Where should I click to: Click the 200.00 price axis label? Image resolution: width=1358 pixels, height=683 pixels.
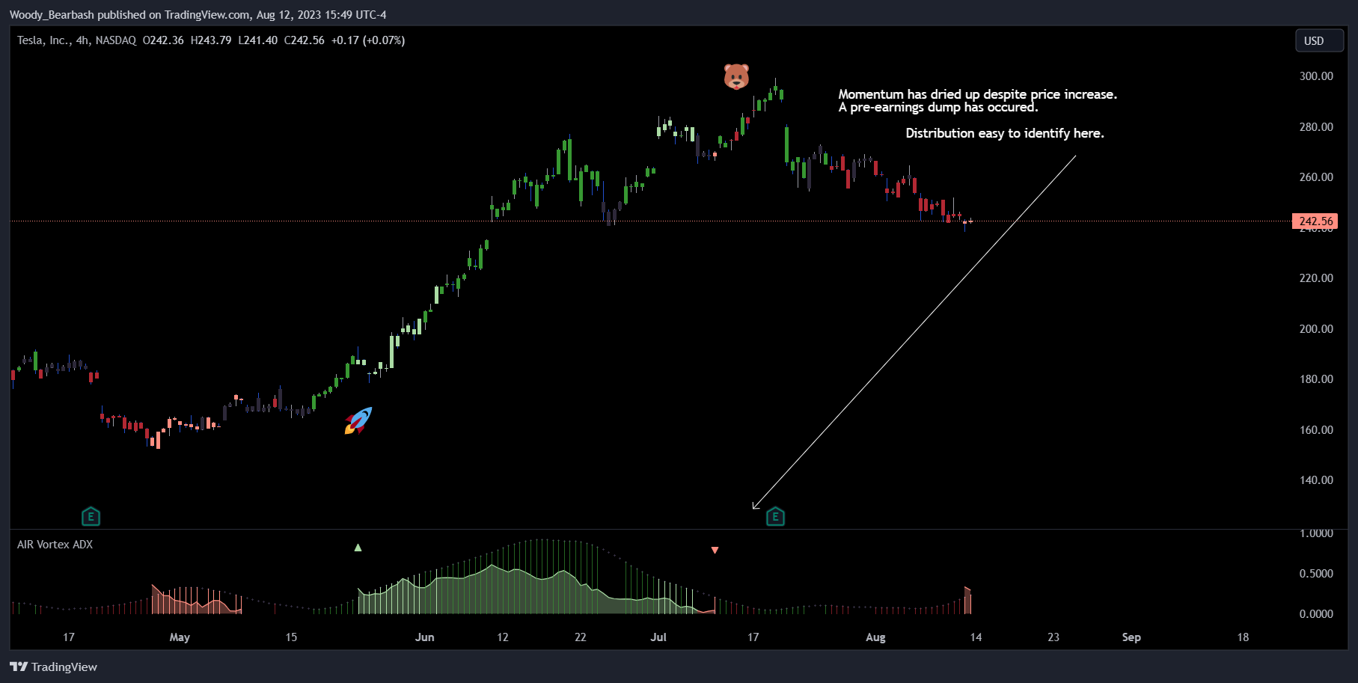(1316, 329)
